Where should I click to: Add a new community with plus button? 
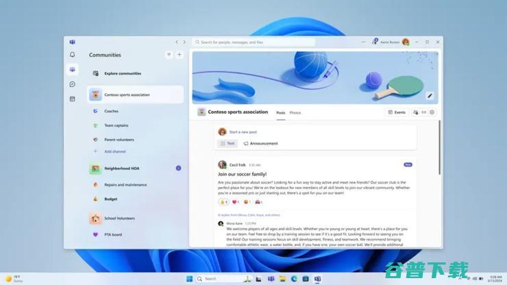tap(180, 55)
